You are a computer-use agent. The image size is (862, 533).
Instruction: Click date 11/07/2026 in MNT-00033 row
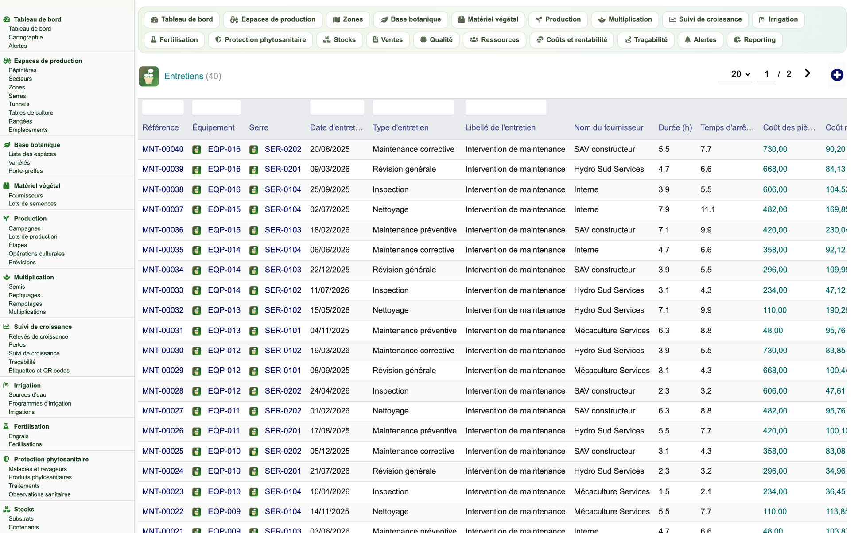330,290
